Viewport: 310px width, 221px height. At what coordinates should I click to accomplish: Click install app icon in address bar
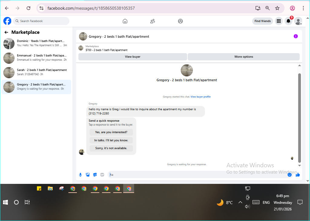pyautogui.click(x=258, y=8)
